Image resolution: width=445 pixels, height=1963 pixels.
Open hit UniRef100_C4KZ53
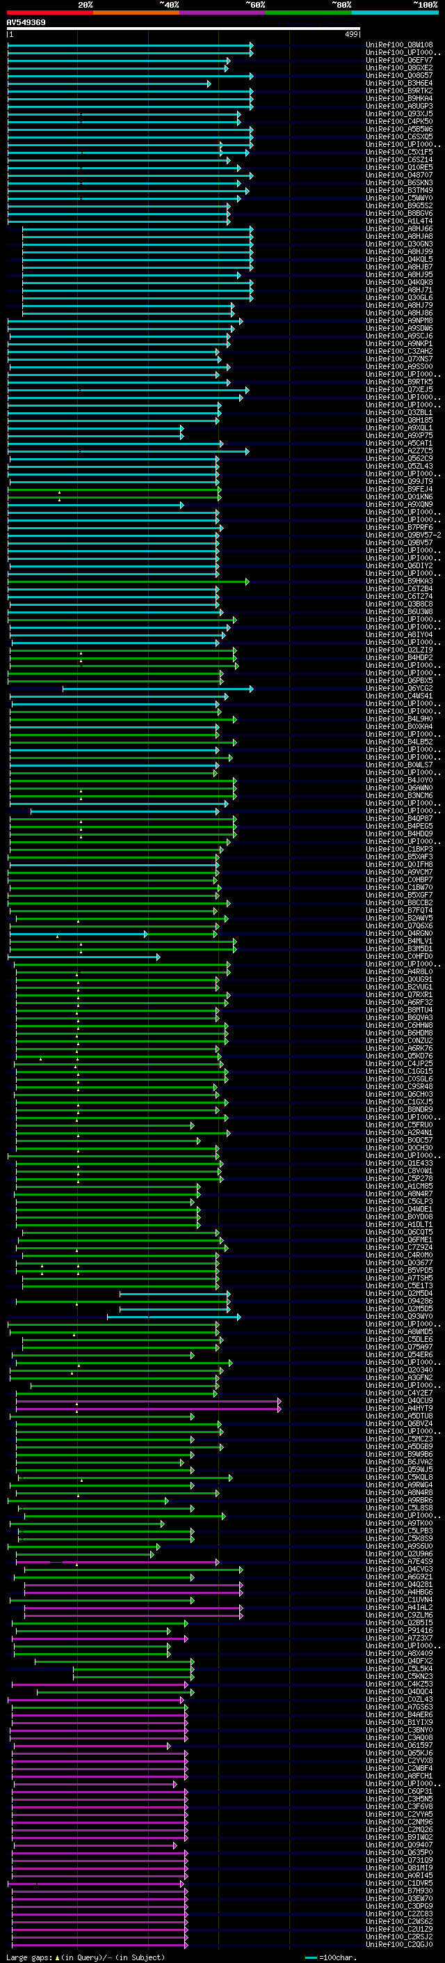(x=399, y=1684)
